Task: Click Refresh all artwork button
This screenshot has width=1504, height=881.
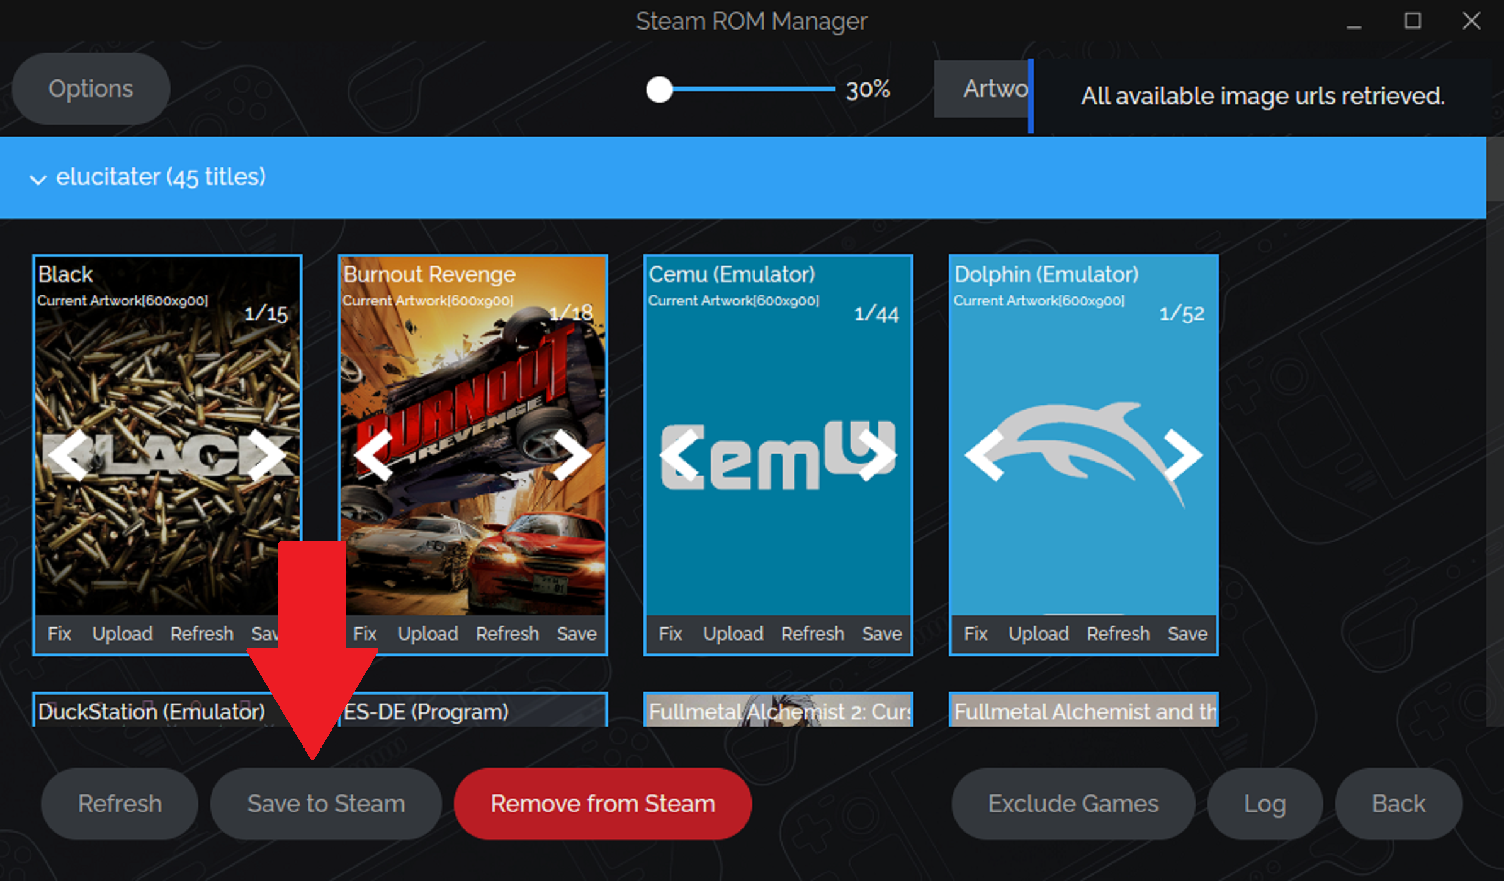Action: pyautogui.click(x=118, y=804)
